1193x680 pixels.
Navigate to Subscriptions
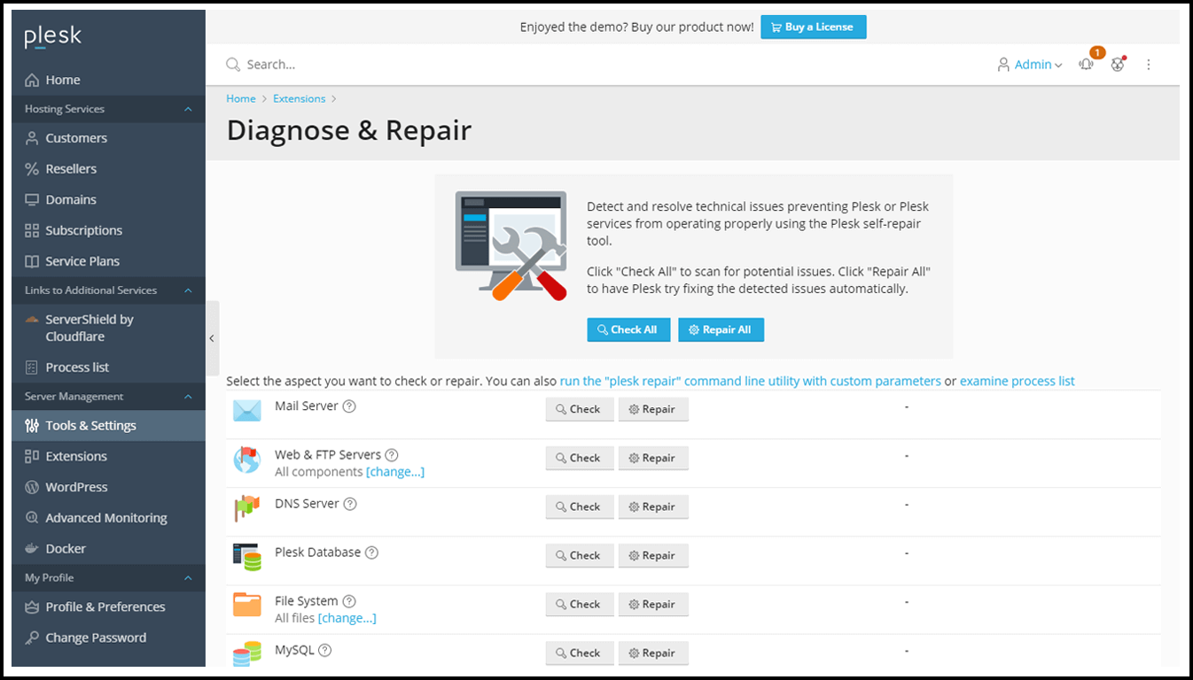[108, 231]
